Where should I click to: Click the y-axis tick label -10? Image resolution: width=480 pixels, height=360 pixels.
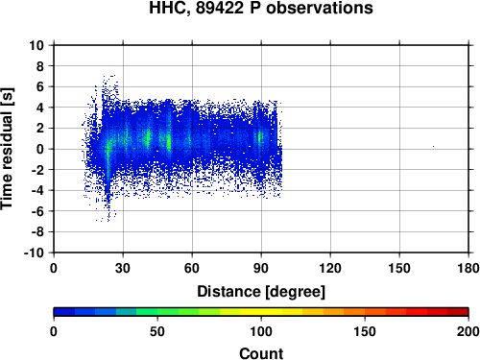point(35,252)
